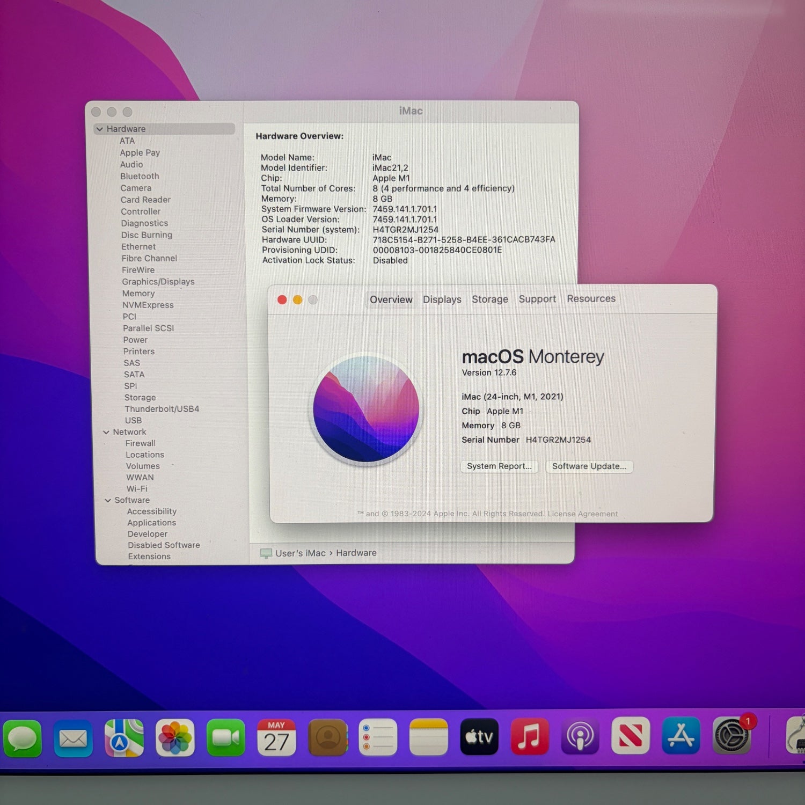The image size is (805, 805).
Task: Select Graphics/Displays in sidebar
Action: click(x=158, y=282)
